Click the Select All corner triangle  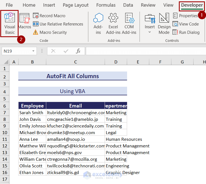click(6, 62)
